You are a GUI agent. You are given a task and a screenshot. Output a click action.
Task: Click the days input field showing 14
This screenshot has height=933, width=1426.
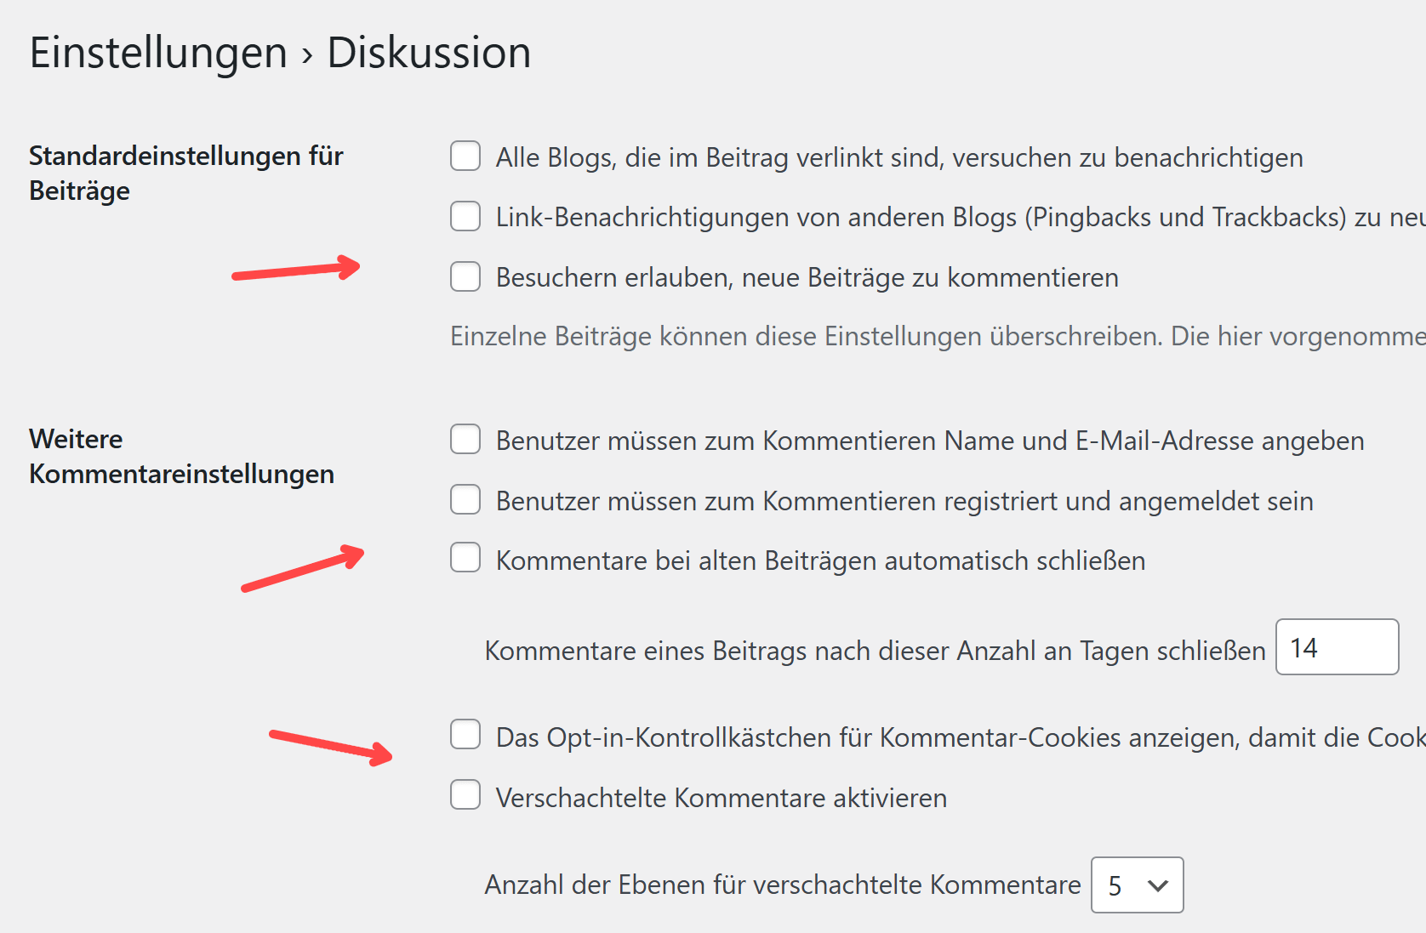click(1337, 648)
